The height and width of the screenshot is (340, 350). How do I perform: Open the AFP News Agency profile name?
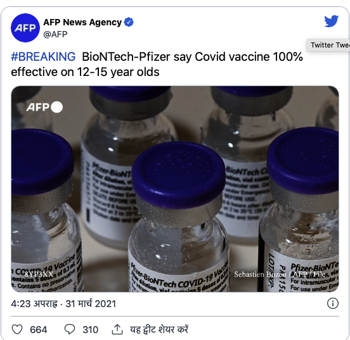[82, 22]
